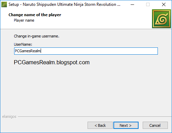This screenshot has height=133, width=172.
Task: Focus the UserName input field
Action: [86, 51]
